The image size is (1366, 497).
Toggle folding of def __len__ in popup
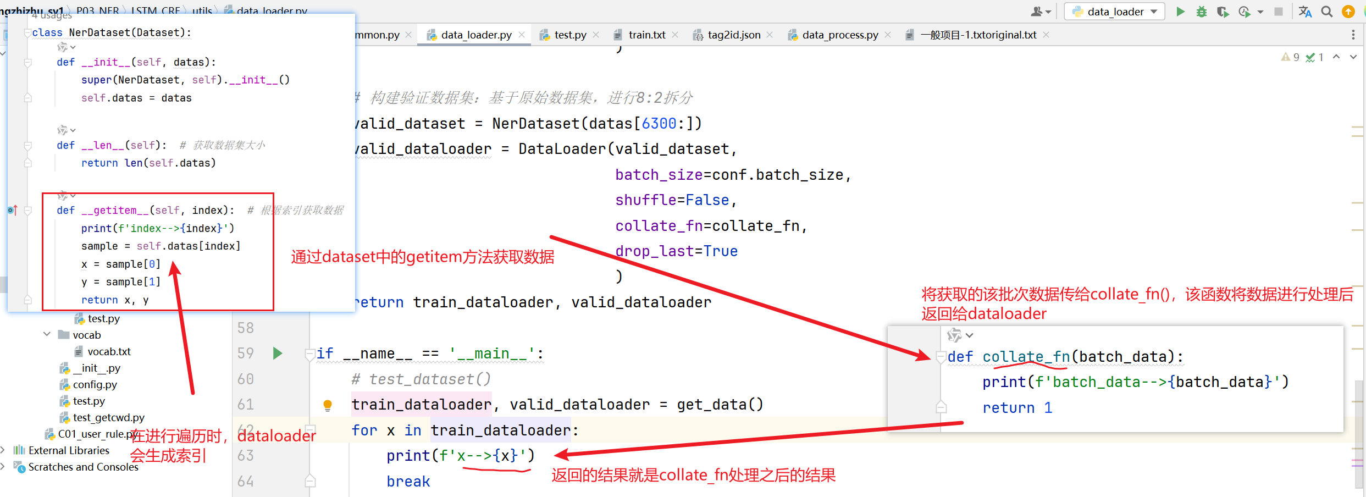(27, 145)
